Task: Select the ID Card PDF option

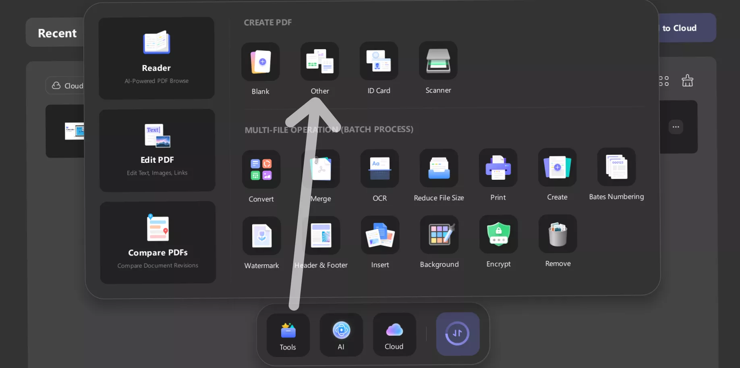Action: [379, 61]
